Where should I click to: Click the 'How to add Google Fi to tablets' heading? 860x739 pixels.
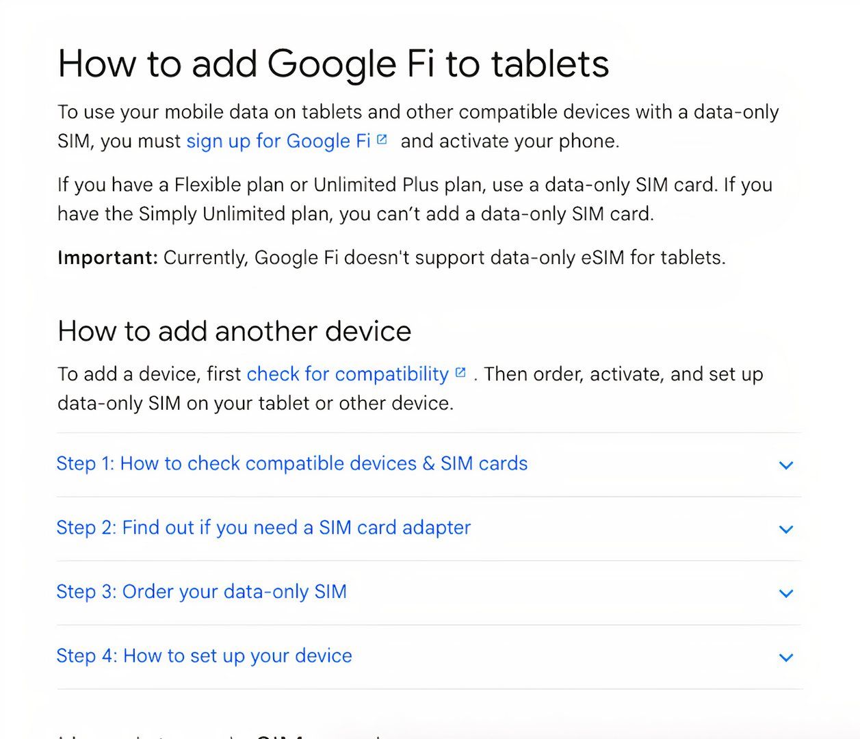[x=333, y=64]
